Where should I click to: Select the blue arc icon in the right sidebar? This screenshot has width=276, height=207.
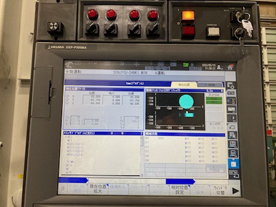[x=231, y=101]
